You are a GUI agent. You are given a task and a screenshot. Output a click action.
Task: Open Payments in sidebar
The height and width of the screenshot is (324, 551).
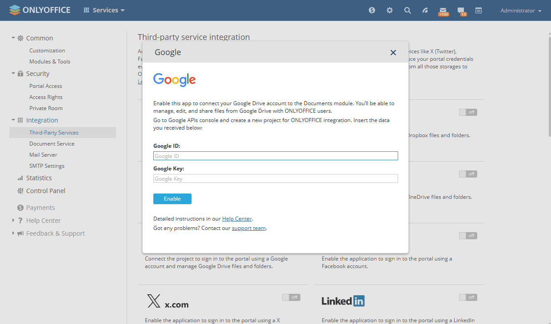coord(40,208)
